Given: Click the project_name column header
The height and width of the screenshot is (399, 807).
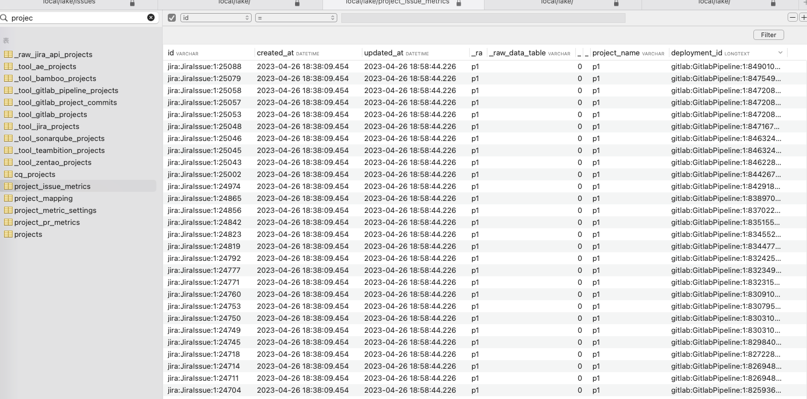Looking at the screenshot, I should pyautogui.click(x=629, y=53).
